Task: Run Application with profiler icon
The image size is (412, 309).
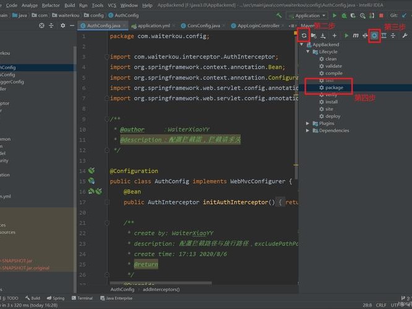Action: coord(363,15)
